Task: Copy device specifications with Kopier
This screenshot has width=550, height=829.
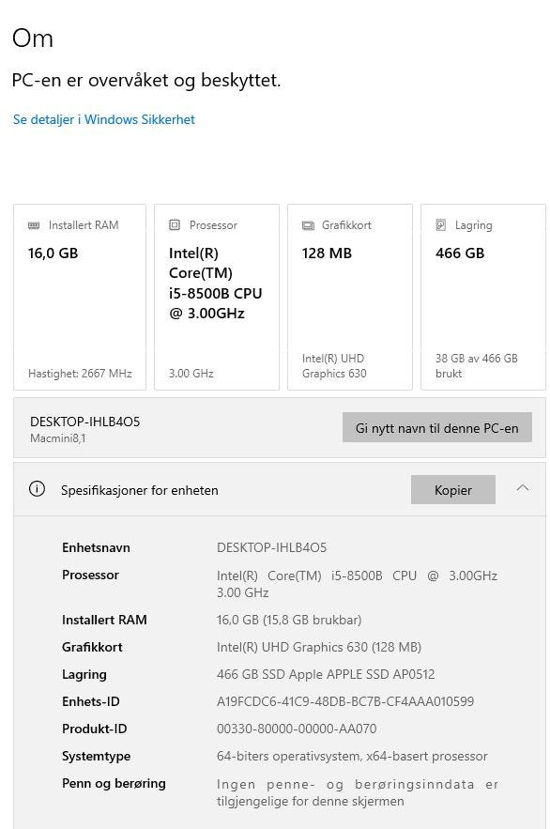Action: click(452, 489)
